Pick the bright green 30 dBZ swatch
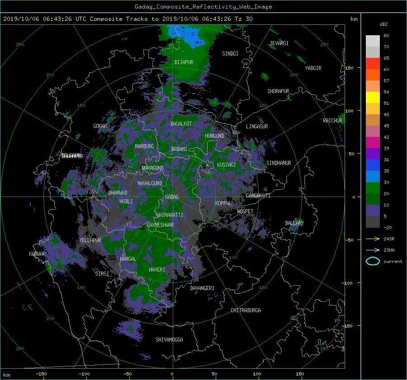The height and width of the screenshot is (380, 407). pyautogui.click(x=373, y=188)
